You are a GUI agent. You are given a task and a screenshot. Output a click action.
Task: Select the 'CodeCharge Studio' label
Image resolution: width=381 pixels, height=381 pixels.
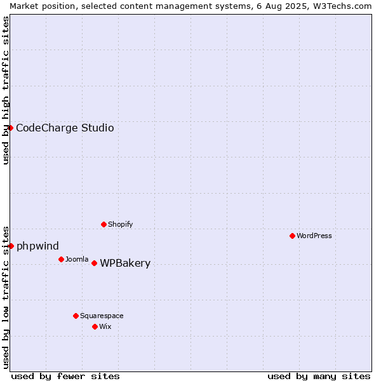pos(65,128)
